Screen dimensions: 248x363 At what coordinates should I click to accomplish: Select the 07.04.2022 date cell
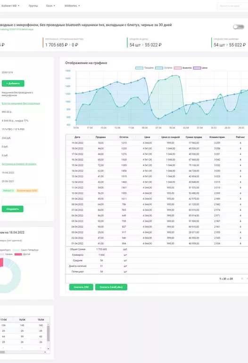[x=77, y=210]
